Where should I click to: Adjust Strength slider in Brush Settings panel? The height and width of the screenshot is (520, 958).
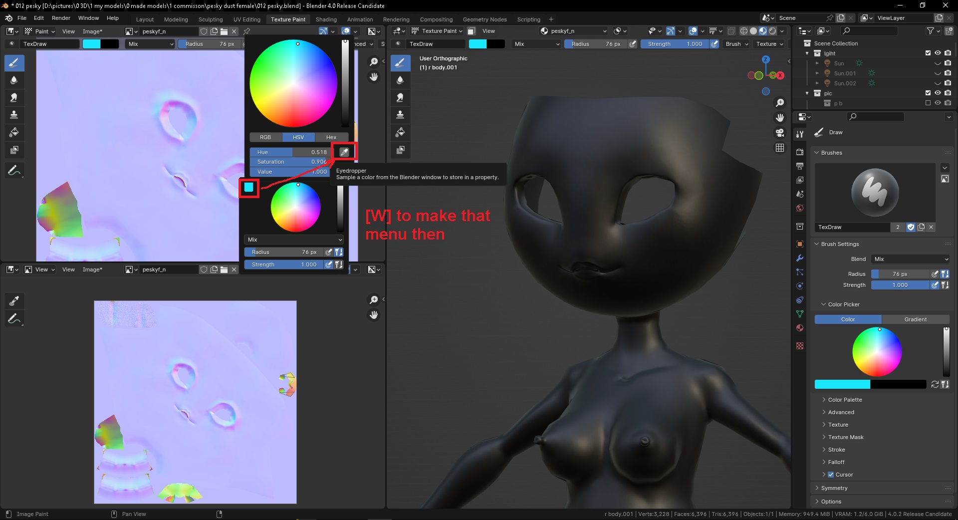coord(900,285)
